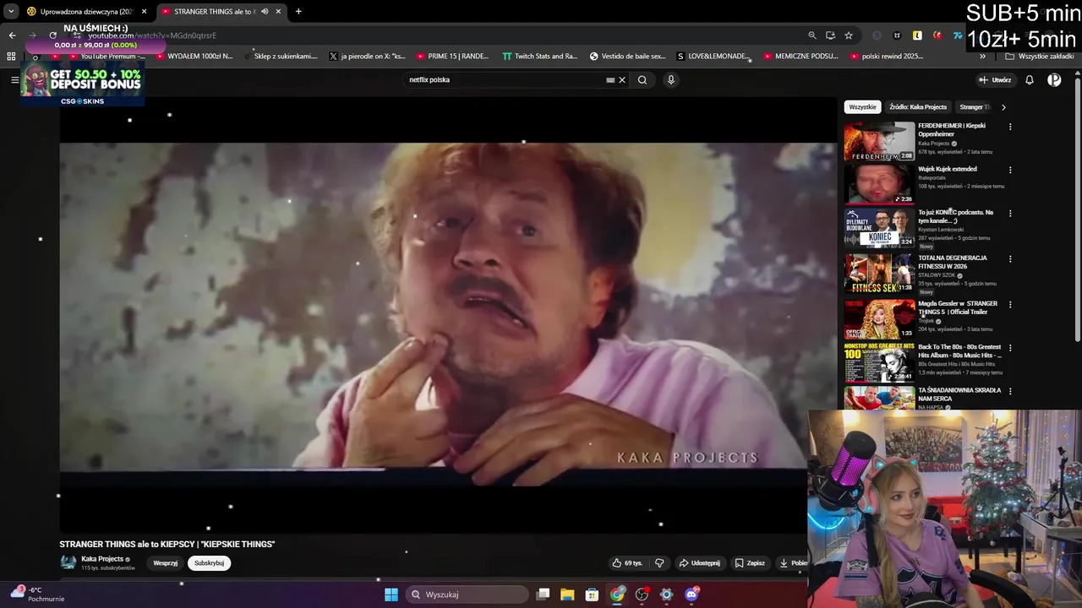Open the weather widget showing -6°C
The image size is (1082, 608).
click(36, 594)
